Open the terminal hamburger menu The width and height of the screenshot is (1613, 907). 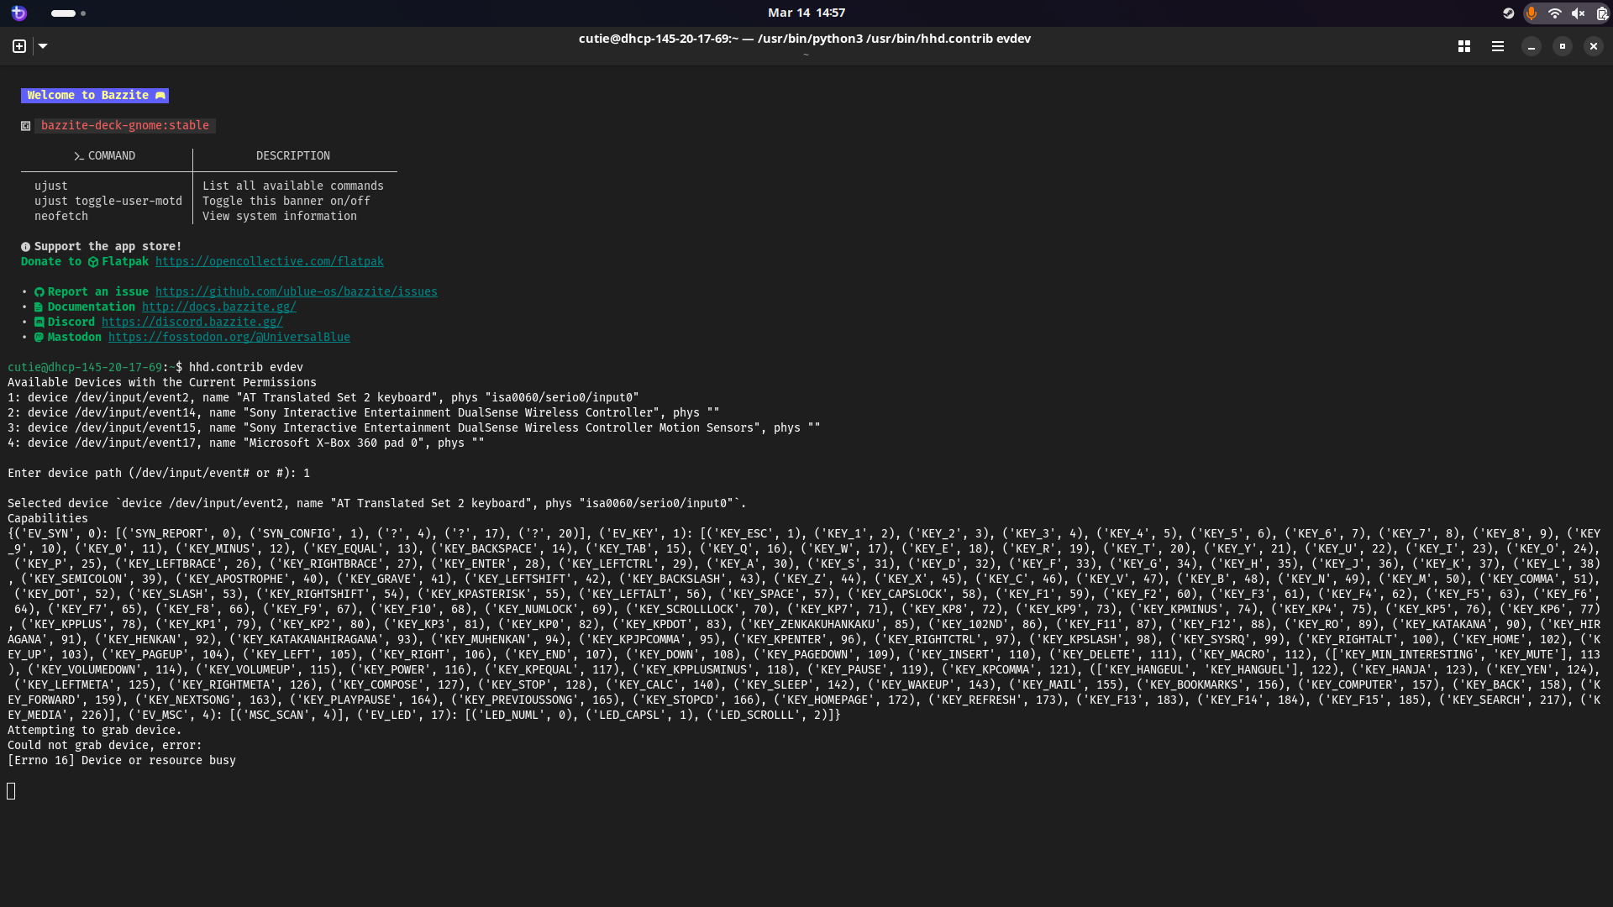point(1497,46)
